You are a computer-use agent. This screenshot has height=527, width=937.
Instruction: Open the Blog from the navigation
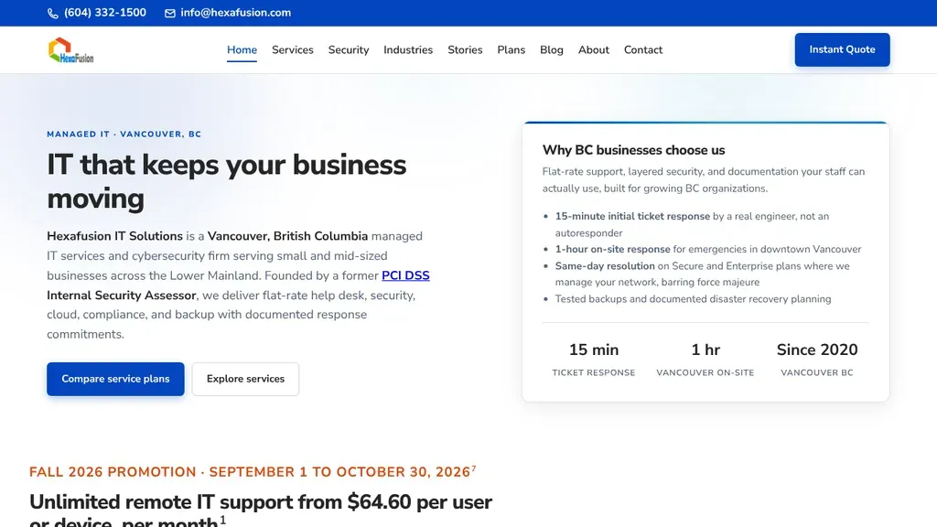pos(552,50)
